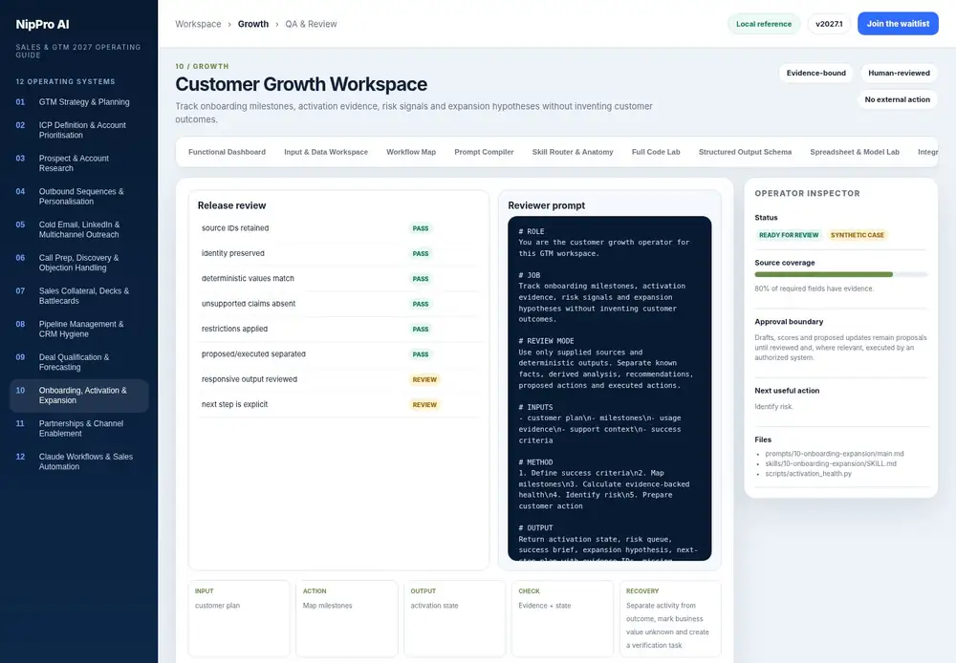
Task: Click the SYNTHETIC CASE status badge
Action: pos(857,235)
